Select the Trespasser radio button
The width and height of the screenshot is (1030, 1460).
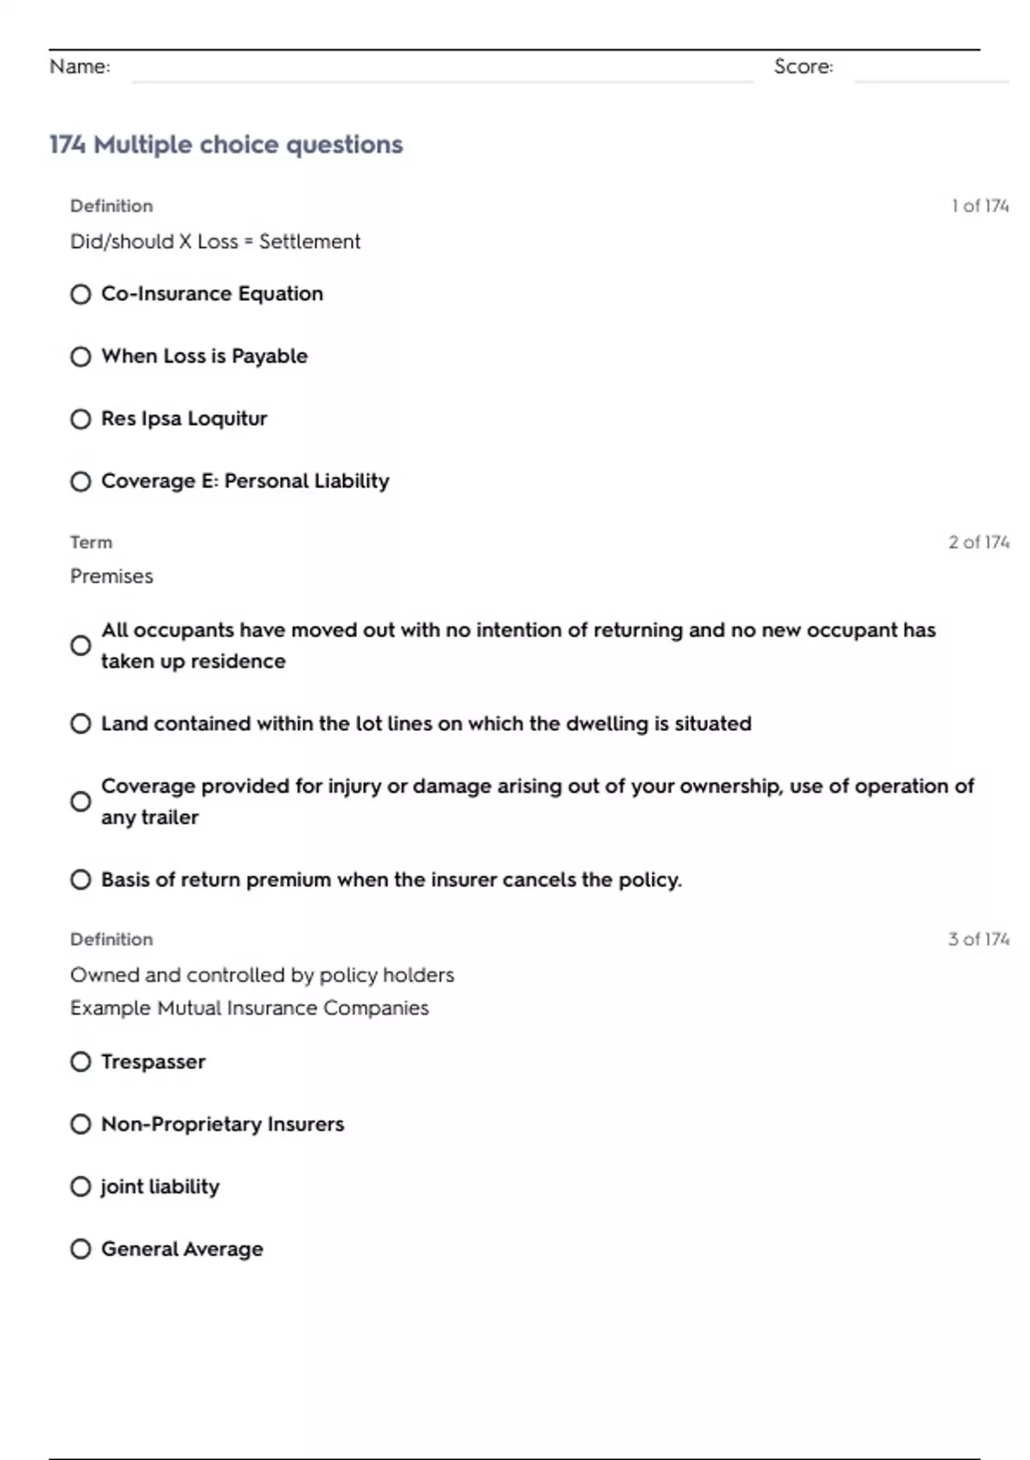tap(81, 1062)
